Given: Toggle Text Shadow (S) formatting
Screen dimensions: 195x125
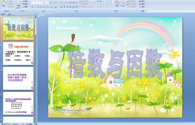Looking at the screenshot, I should [x=44, y=7].
